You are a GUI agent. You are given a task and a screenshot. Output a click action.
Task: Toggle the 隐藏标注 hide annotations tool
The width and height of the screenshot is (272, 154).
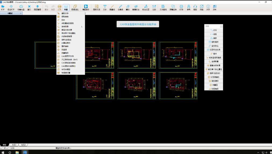tap(136, 7)
